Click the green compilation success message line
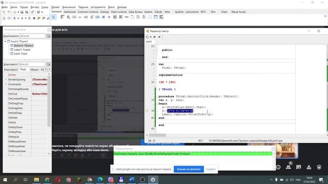Image resolution: width=328 pixels, height=184 pixels. pyautogui.click(x=193, y=154)
